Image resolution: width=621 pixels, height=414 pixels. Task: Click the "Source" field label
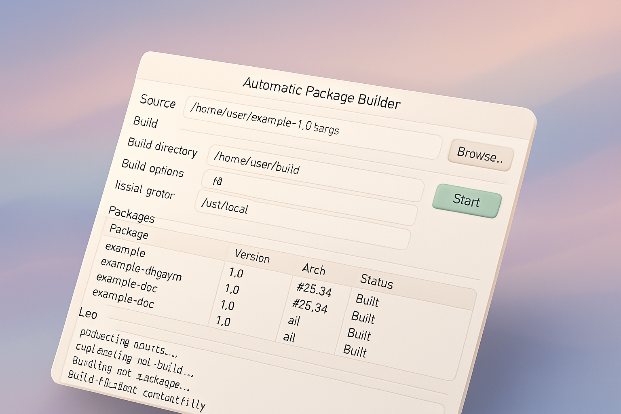pyautogui.click(x=158, y=101)
